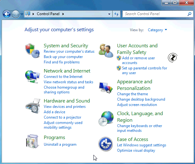Screen dimensions: 195x164
Task: Open recent pages dropdown next to Forward button
Action: click(x=22, y=14)
